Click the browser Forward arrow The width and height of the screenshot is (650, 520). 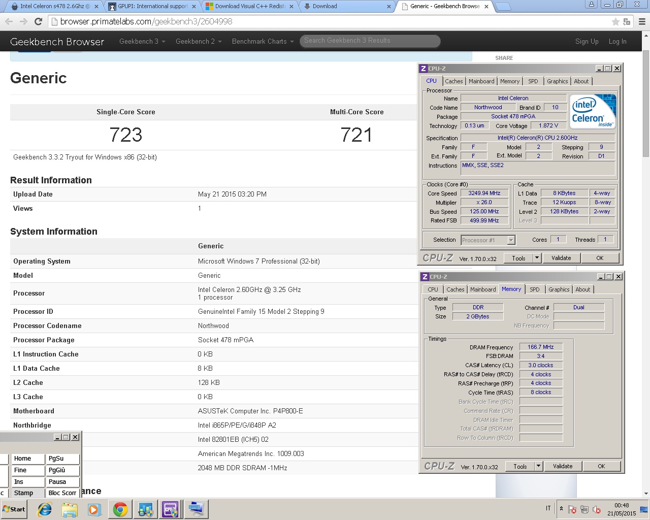23,21
